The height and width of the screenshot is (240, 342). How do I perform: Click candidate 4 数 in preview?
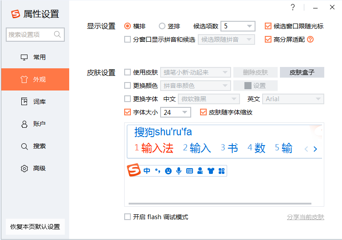point(256,148)
